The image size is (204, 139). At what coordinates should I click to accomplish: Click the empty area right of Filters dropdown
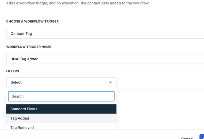click(x=160, y=83)
